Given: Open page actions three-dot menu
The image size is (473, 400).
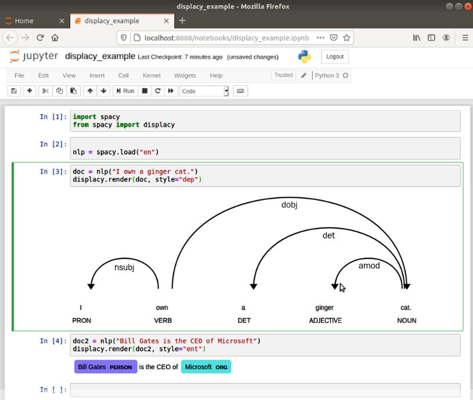Looking at the screenshot, I should (320, 38).
